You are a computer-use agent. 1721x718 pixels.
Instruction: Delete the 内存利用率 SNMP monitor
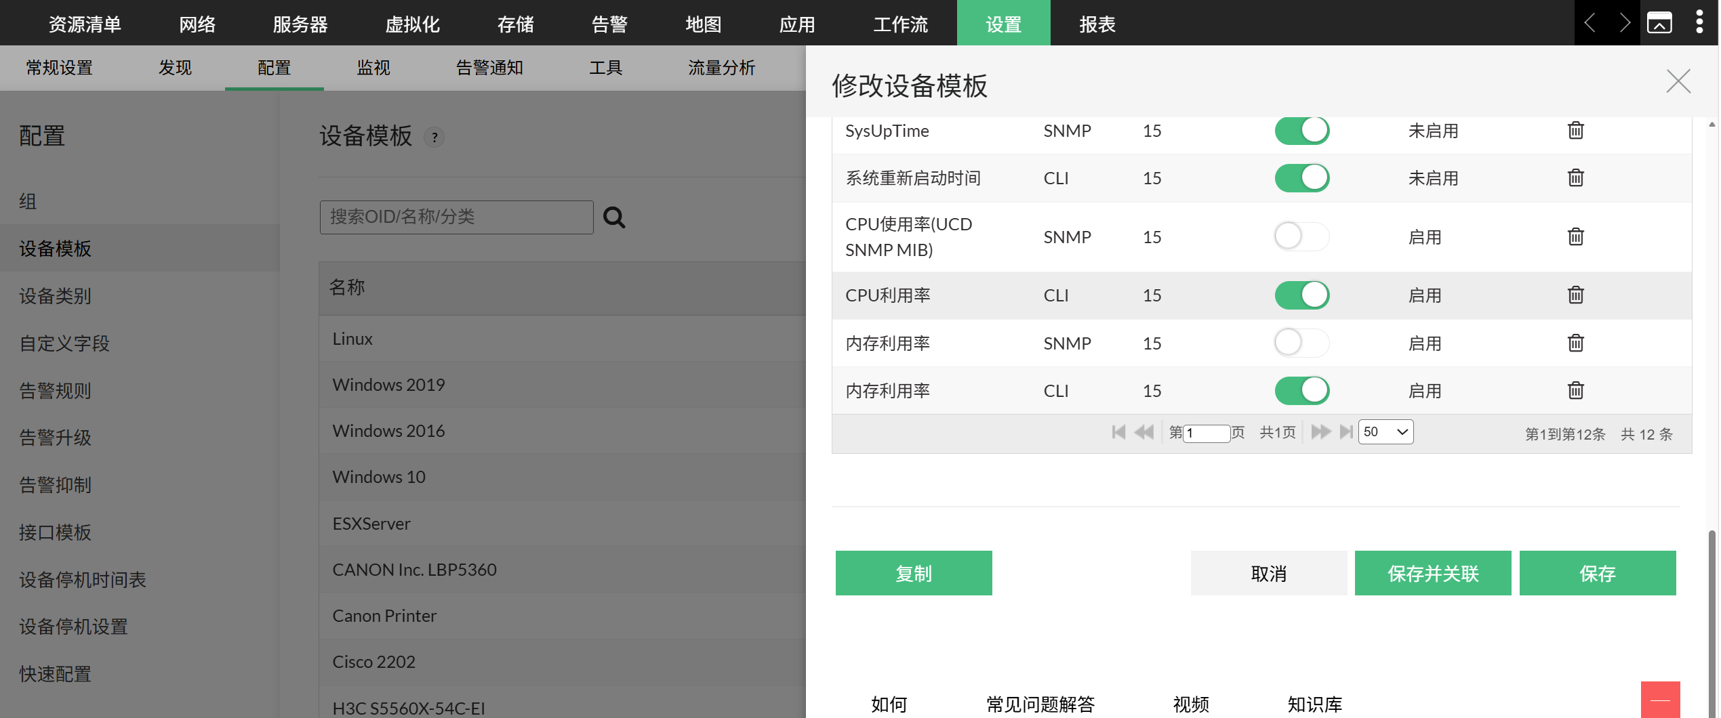pyautogui.click(x=1575, y=343)
